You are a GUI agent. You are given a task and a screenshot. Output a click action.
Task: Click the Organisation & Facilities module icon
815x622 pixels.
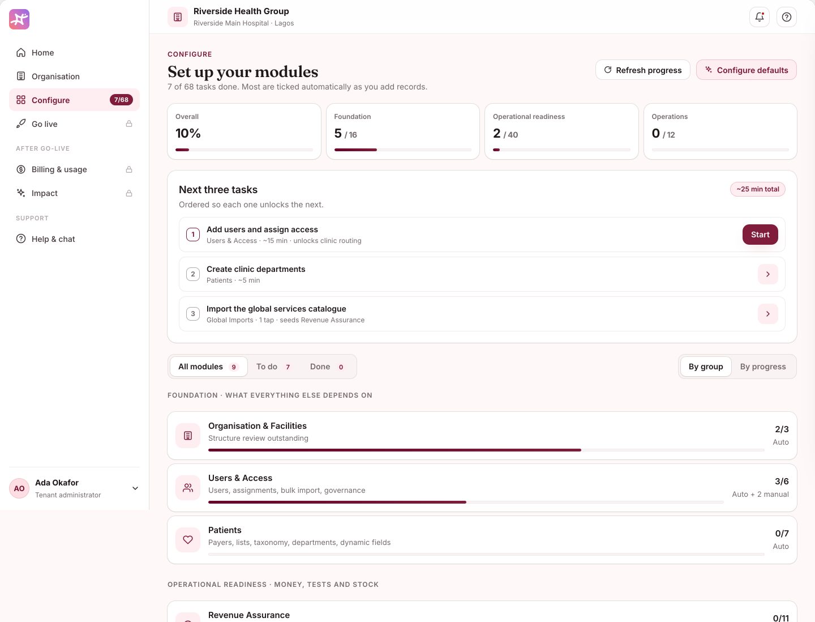tap(188, 436)
